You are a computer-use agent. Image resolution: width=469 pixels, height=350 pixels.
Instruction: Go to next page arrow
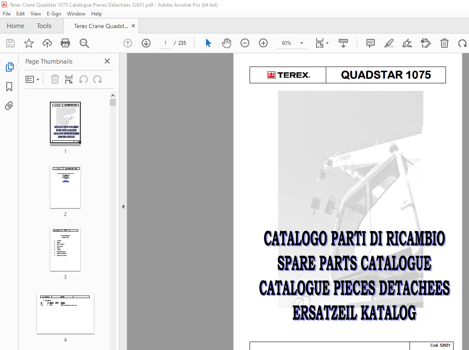(146, 43)
